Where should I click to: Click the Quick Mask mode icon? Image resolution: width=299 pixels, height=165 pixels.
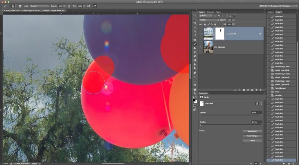point(195,106)
